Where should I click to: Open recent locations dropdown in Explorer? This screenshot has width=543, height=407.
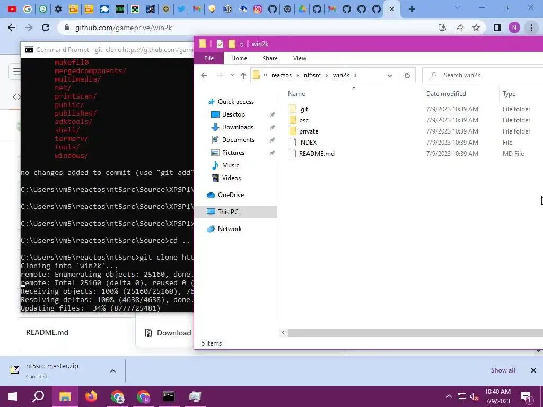tap(232, 75)
